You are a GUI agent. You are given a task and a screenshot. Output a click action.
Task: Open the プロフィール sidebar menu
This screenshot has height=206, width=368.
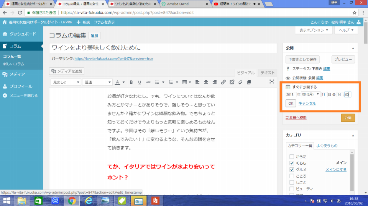tap(21, 86)
